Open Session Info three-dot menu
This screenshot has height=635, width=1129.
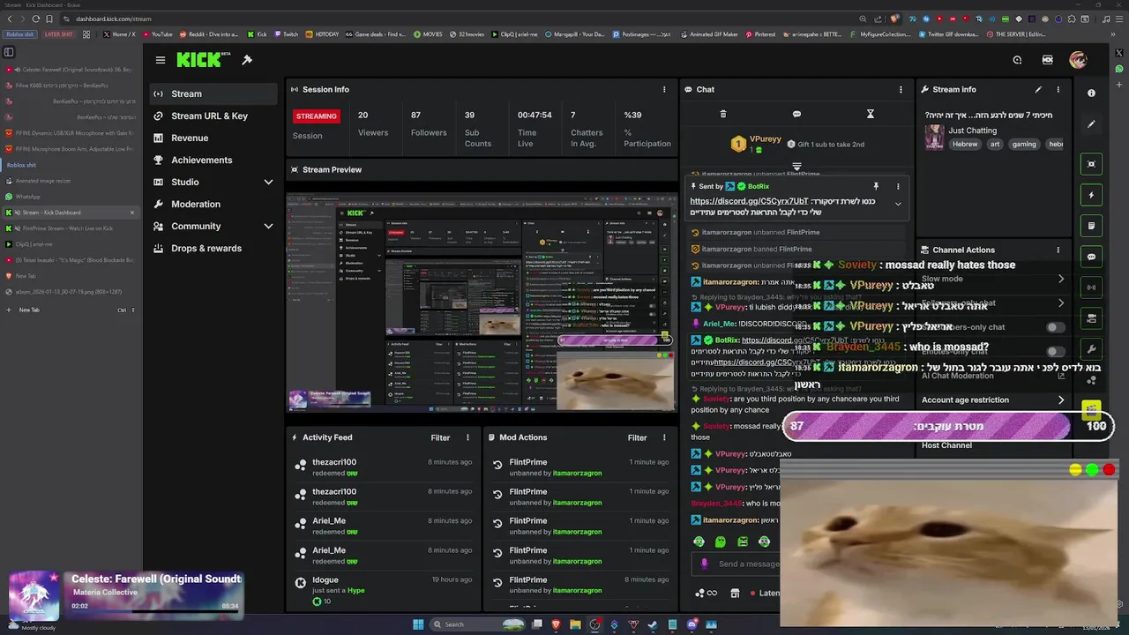(664, 89)
